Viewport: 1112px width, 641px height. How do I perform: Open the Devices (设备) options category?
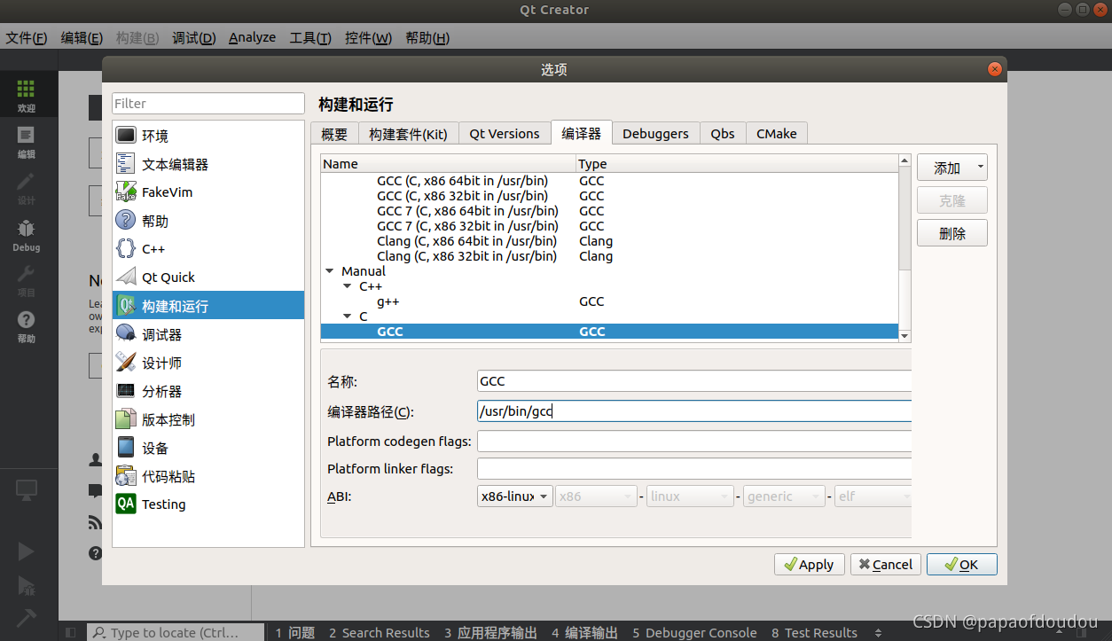208,448
